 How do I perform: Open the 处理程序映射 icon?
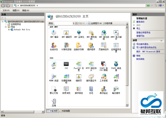(66, 79)
